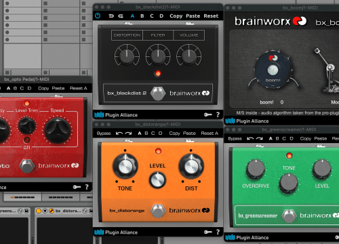Click the Level Trim knob on red pedal
Screen dimensions: 339x244
27,125
